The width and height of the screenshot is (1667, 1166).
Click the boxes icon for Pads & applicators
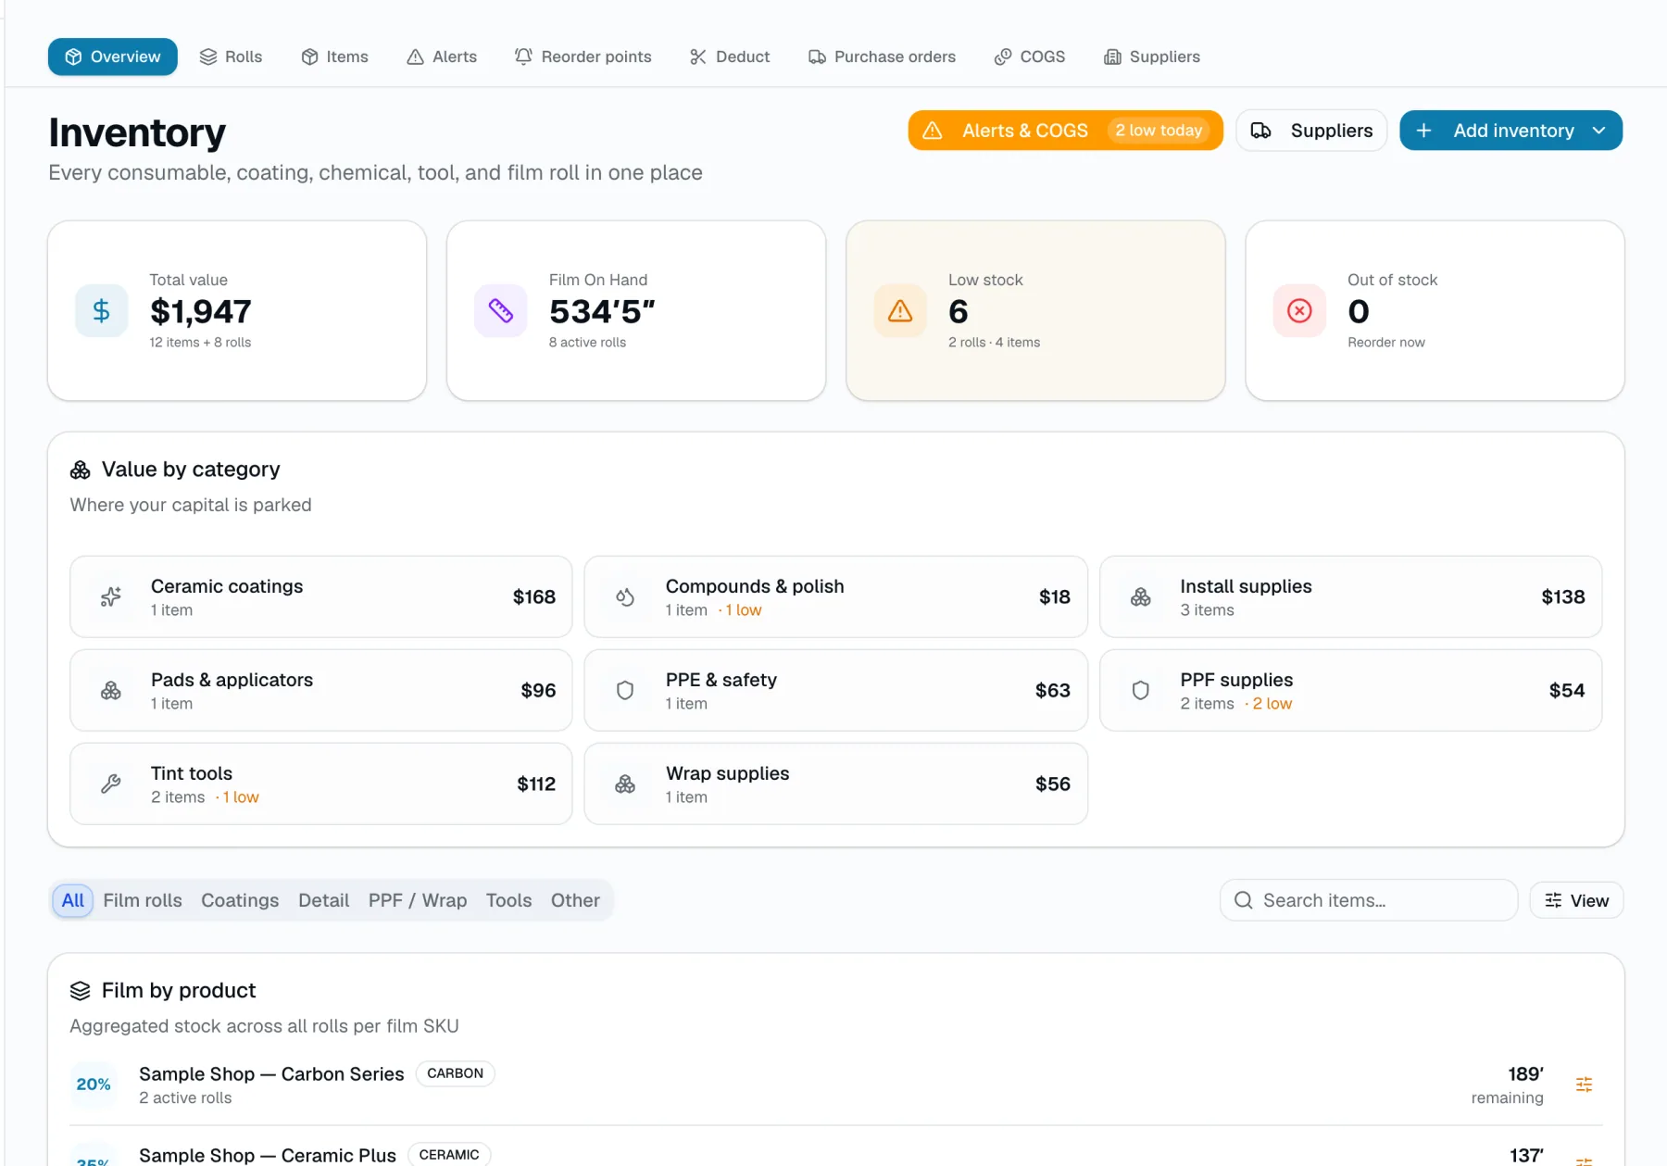pos(111,691)
